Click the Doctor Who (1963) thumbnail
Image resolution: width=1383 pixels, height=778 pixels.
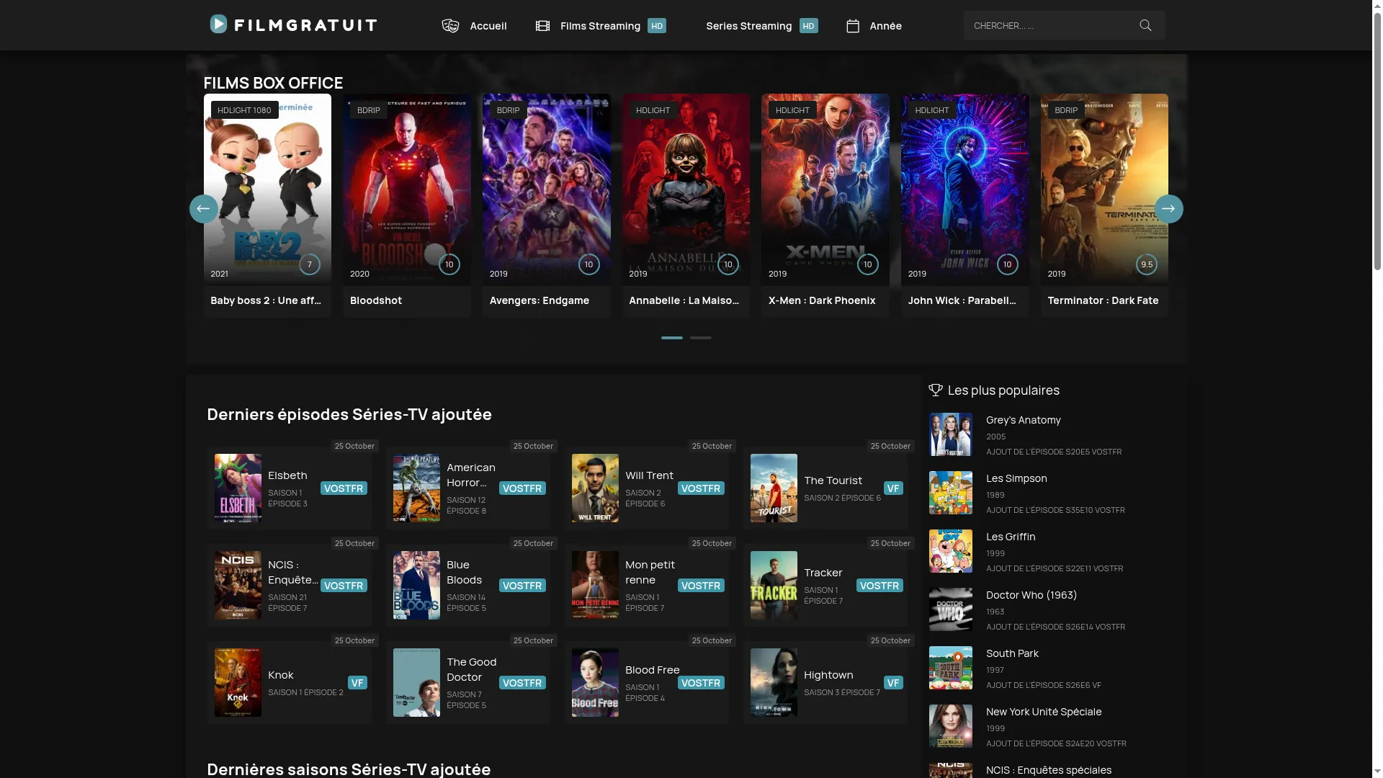point(950,609)
